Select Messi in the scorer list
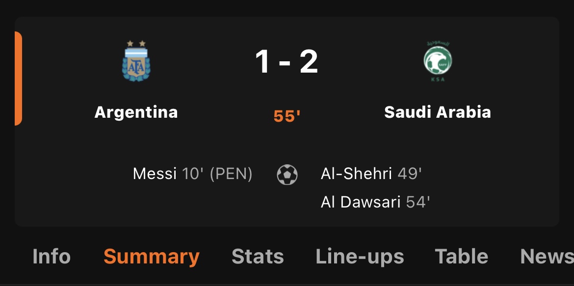This screenshot has width=574, height=286. (x=155, y=174)
